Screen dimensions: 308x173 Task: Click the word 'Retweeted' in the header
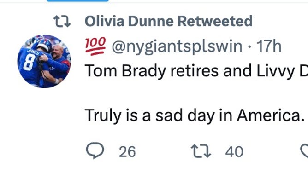(215, 21)
